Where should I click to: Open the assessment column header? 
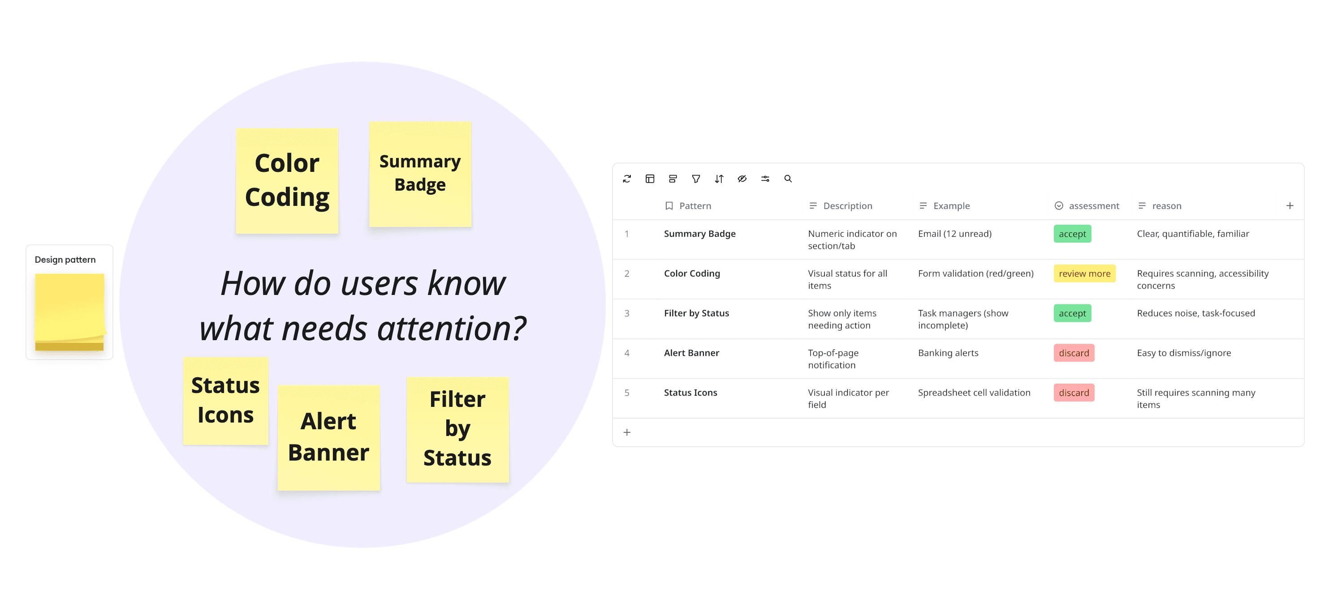(1087, 206)
